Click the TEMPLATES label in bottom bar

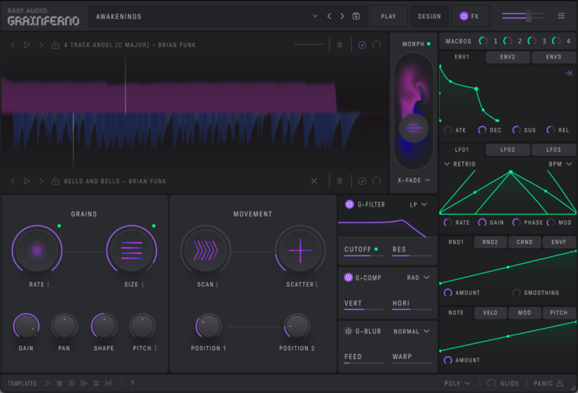click(x=22, y=384)
